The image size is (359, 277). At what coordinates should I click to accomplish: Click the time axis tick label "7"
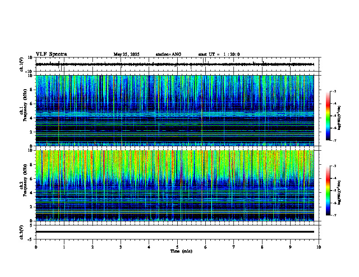click(234, 247)
